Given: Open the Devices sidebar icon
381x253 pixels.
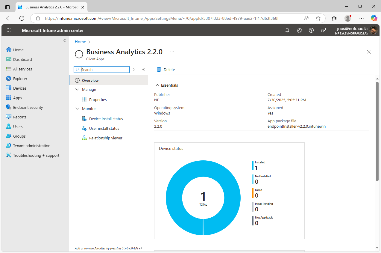Looking at the screenshot, I should (8, 88).
